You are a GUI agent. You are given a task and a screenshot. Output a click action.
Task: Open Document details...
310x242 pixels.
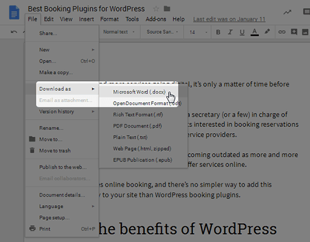point(62,195)
